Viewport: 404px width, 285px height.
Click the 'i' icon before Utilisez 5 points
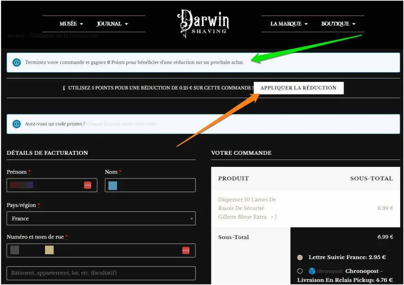64,88
